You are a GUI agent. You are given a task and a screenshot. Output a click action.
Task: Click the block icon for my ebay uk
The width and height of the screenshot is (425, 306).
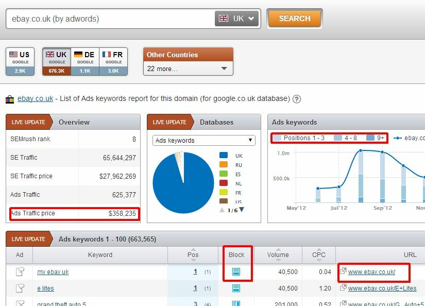point(236,272)
